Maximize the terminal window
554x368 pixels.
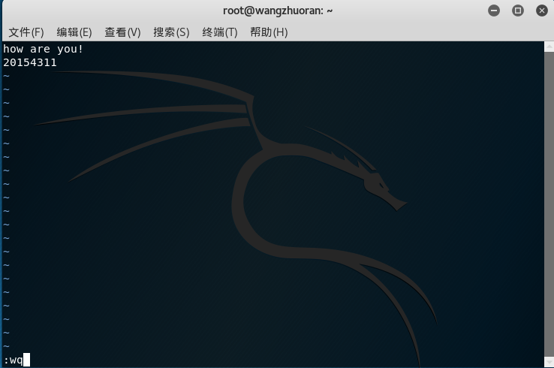tap(518, 11)
